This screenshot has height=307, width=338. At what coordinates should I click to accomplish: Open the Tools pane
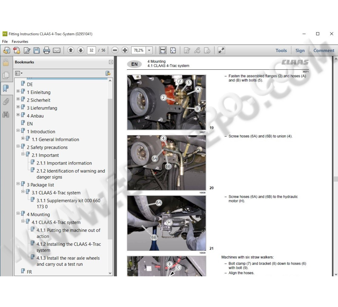(281, 51)
